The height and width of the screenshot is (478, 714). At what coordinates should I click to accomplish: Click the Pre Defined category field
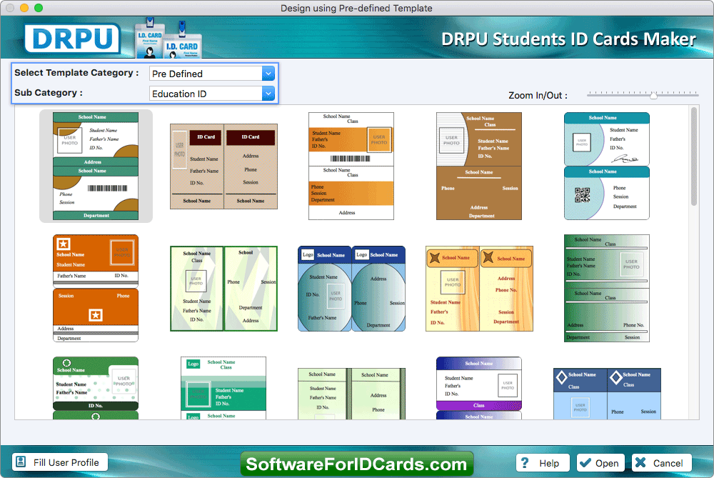[212, 74]
